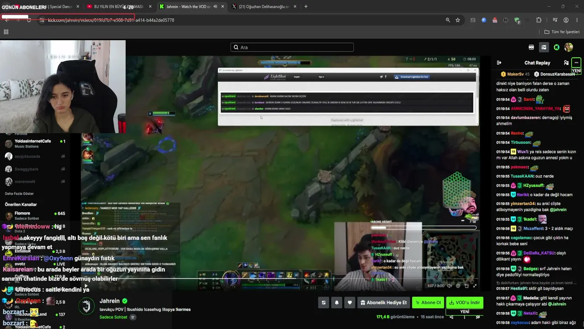The height and width of the screenshot is (329, 584).
Task: Open chat users icon beside Chat Replay
Action: pos(566,63)
